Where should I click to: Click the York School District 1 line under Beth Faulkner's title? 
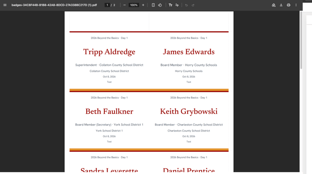(x=109, y=131)
